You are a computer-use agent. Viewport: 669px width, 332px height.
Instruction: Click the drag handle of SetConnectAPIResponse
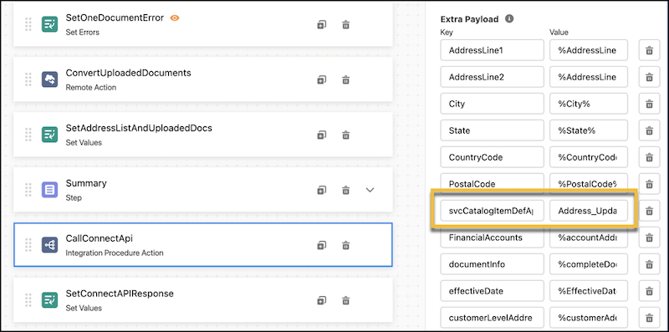click(x=28, y=300)
